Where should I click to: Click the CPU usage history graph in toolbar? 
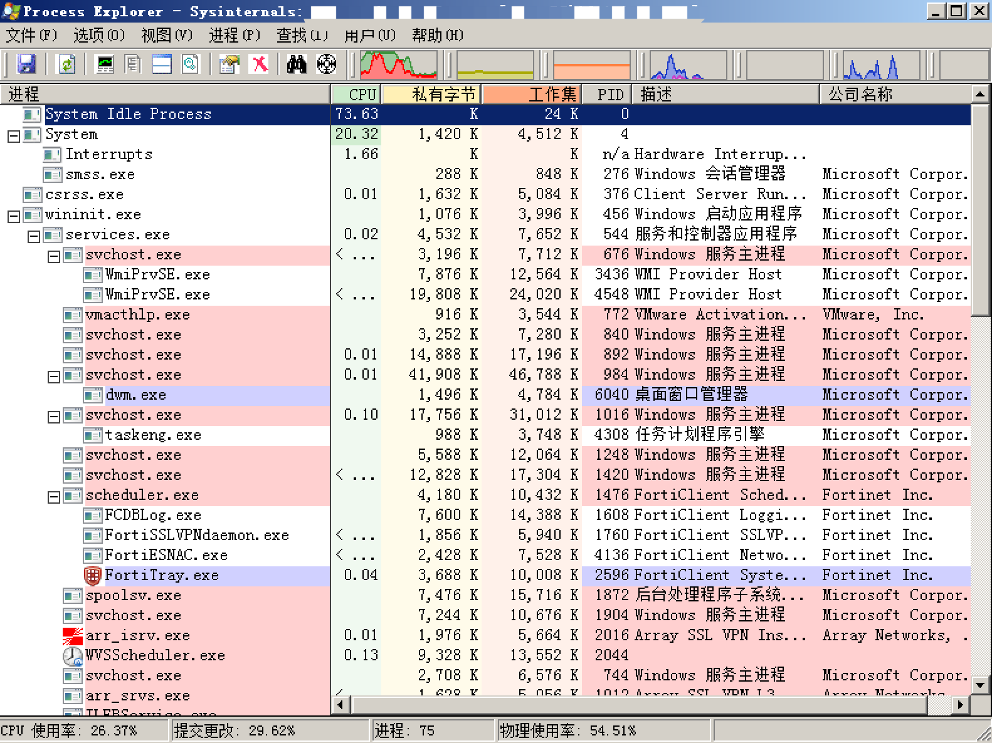point(398,65)
